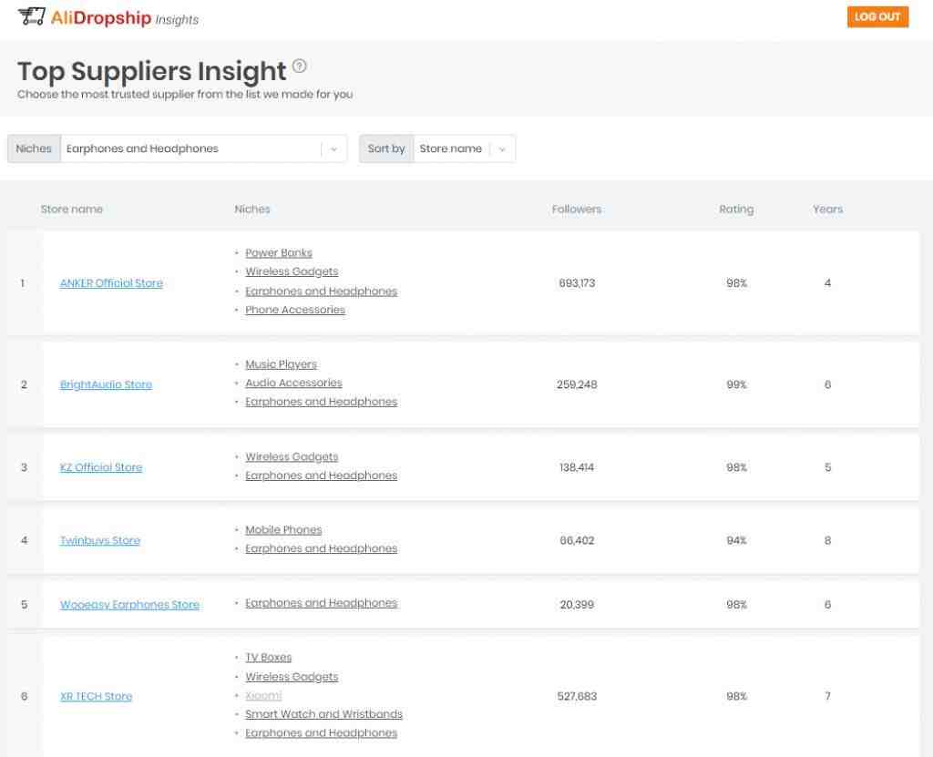Click Wireless Gadgets in the ANKER row
Image resolution: width=933 pixels, height=757 pixels.
(292, 271)
